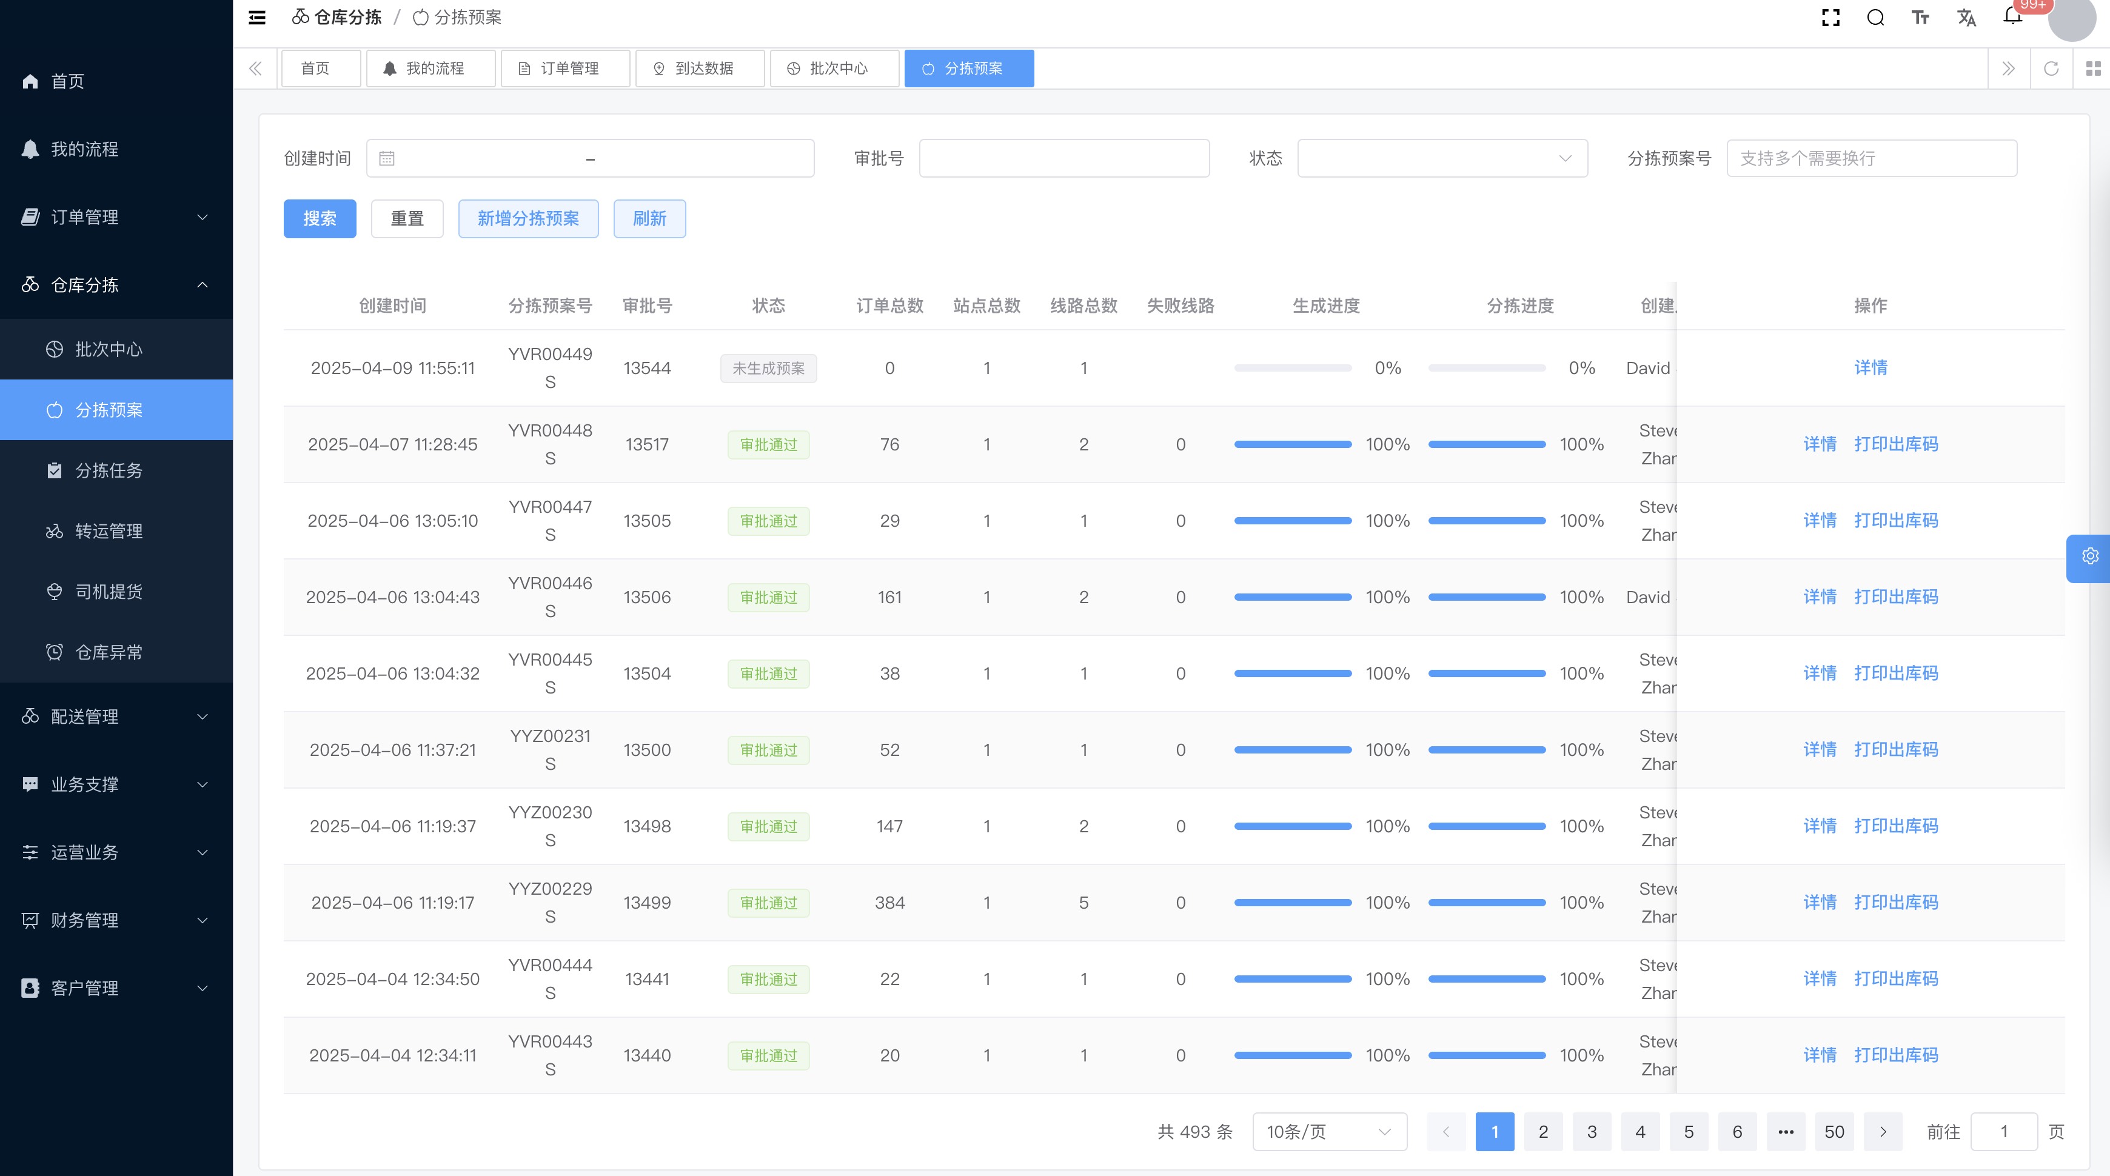
Task: Open the notifications bell icon
Action: tap(2012, 16)
